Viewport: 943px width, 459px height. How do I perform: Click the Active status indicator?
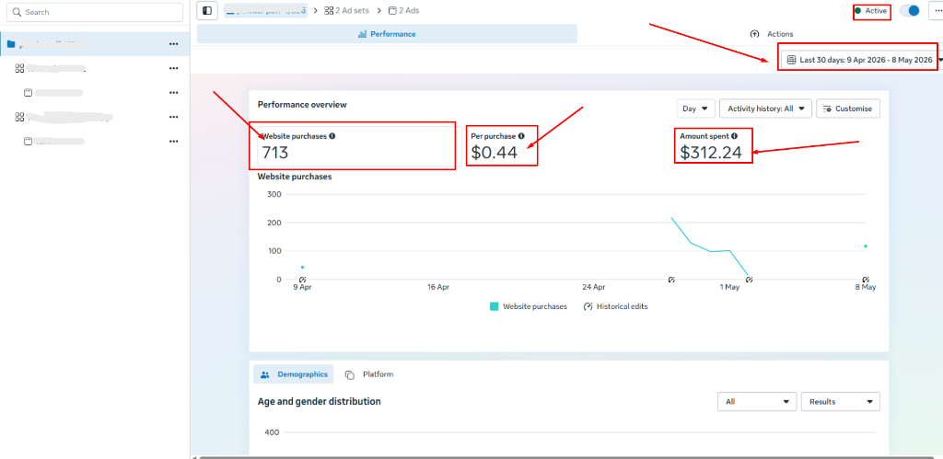(871, 11)
